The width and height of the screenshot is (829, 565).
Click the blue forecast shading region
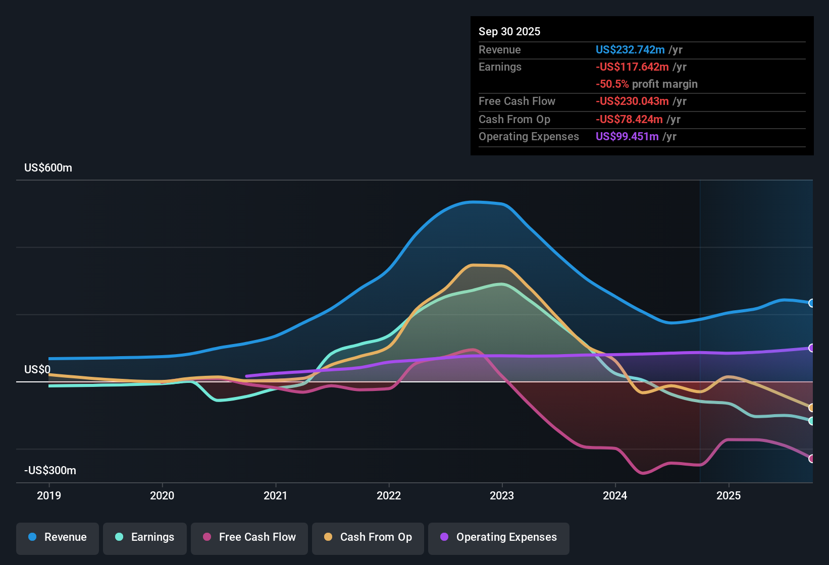[x=757, y=227]
